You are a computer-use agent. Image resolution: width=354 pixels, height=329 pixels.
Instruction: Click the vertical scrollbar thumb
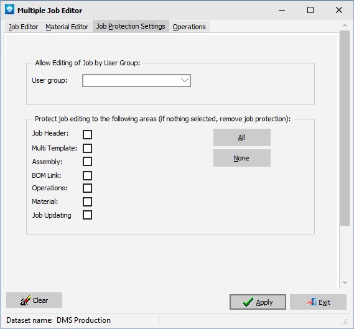point(345,127)
